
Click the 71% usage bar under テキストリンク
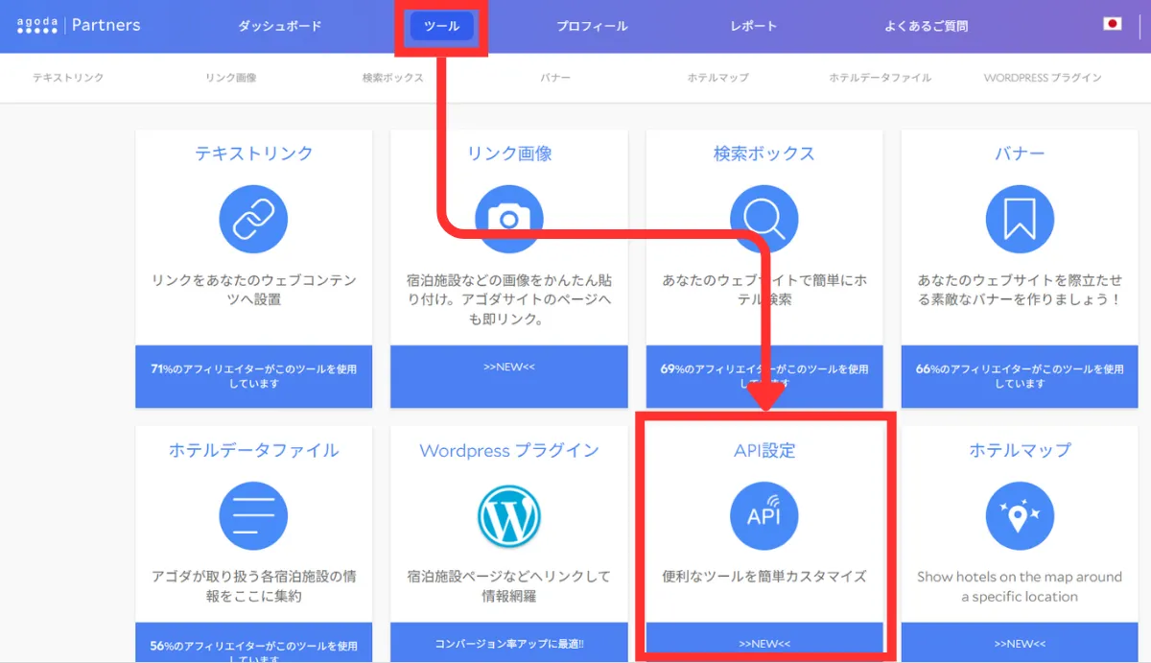pos(253,376)
